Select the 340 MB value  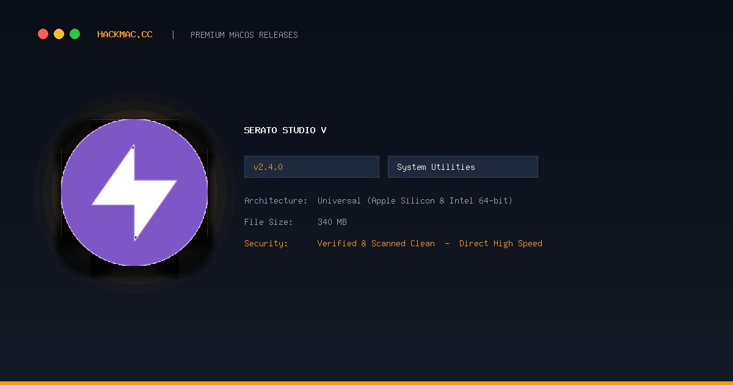click(332, 222)
